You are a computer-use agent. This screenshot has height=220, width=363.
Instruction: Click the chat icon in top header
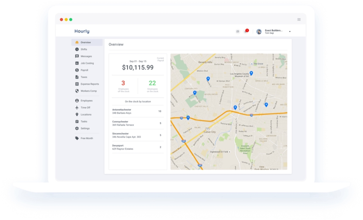coord(238,32)
